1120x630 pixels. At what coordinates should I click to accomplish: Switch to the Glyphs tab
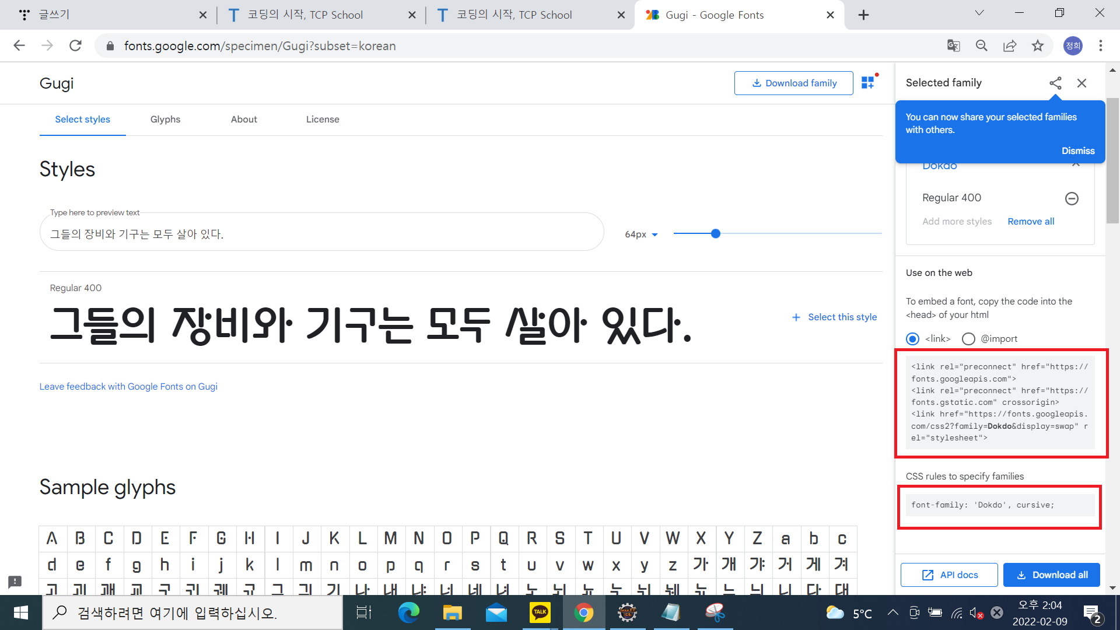coord(165,119)
